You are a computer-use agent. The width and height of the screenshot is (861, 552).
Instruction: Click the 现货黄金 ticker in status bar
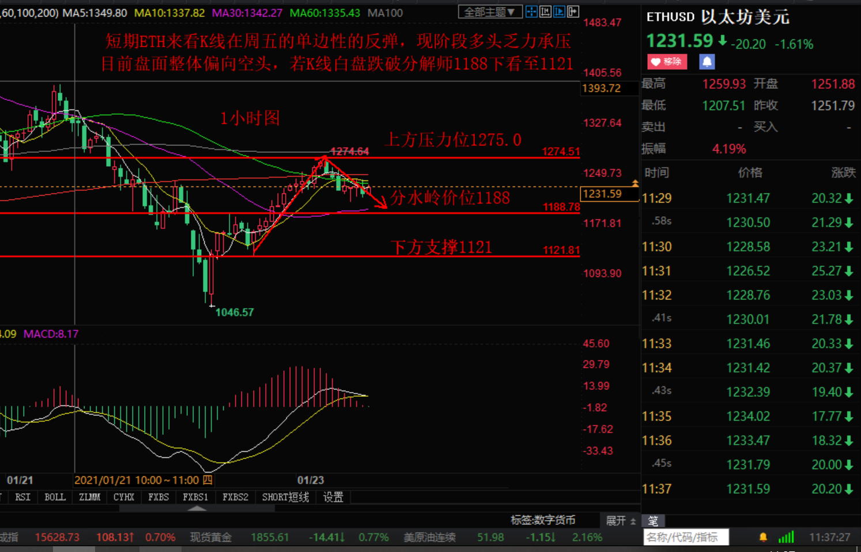211,538
